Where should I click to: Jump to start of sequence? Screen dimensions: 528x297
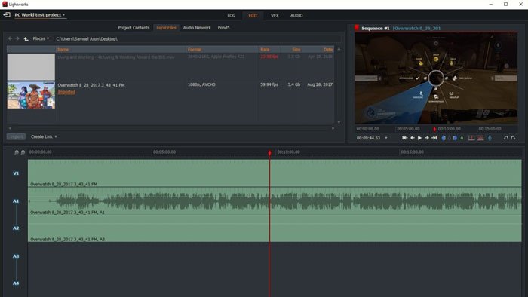click(404, 138)
